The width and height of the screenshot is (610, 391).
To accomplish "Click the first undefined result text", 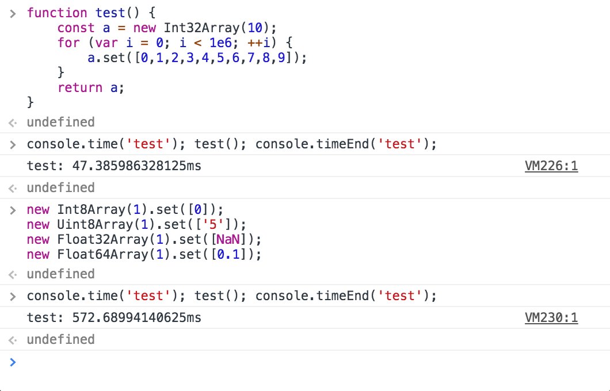I will pos(60,122).
